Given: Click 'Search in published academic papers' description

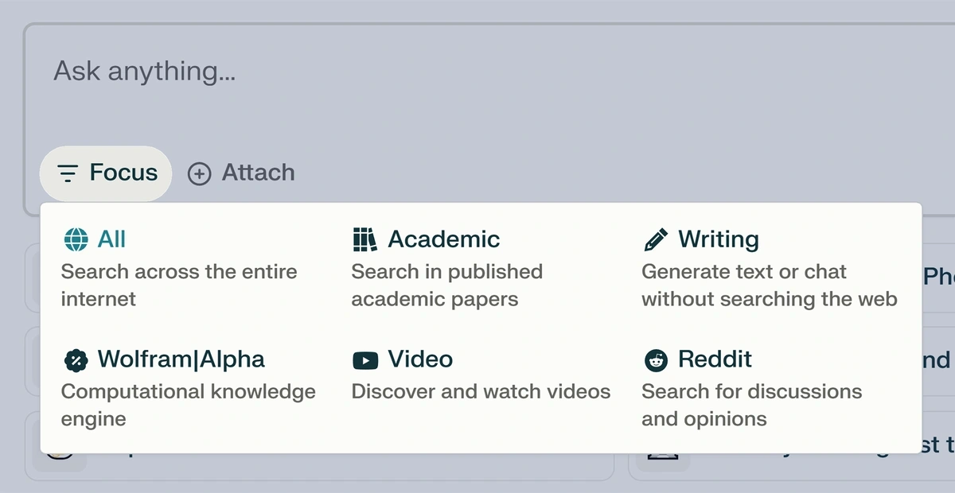Looking at the screenshot, I should pos(447,285).
